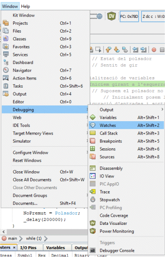Viewport: 165px width, 257px height.
Task: Open the Help menu
Action: tap(25, 6)
